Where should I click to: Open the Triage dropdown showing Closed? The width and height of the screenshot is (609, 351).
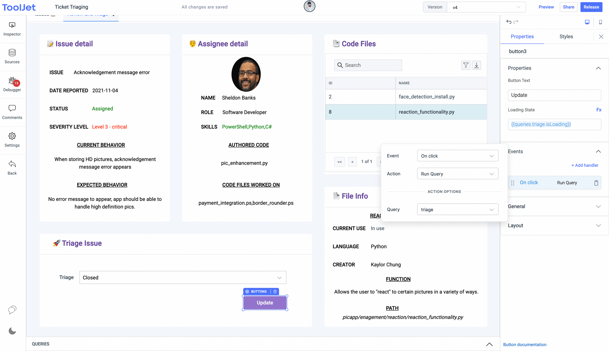[x=183, y=277]
